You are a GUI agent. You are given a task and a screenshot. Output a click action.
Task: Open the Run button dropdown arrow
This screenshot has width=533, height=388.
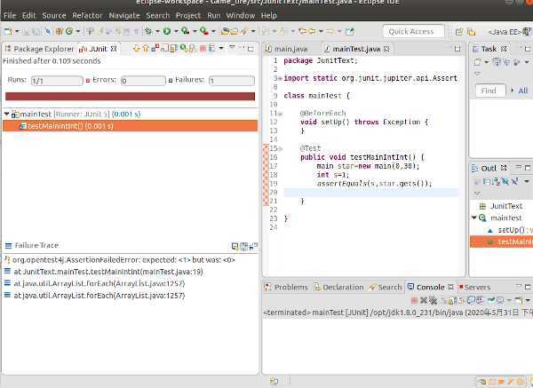click(175, 31)
